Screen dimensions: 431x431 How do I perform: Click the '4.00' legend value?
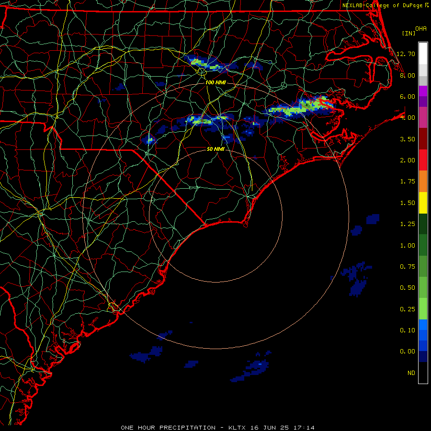click(x=408, y=118)
